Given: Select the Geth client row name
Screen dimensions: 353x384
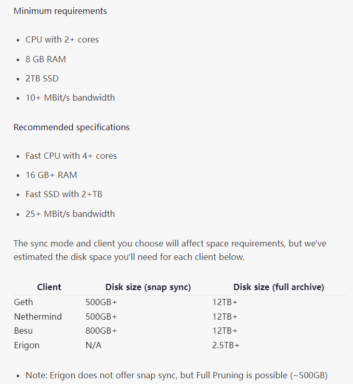Looking at the screenshot, I should pyautogui.click(x=23, y=302).
